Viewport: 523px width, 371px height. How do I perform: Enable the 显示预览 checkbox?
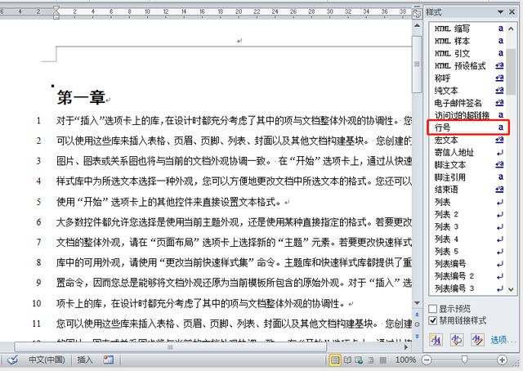432,309
